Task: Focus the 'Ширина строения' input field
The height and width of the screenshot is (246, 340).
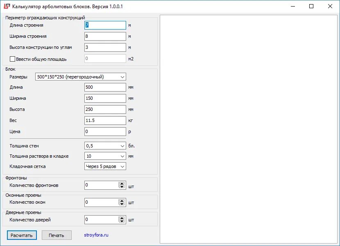Action: pos(105,36)
